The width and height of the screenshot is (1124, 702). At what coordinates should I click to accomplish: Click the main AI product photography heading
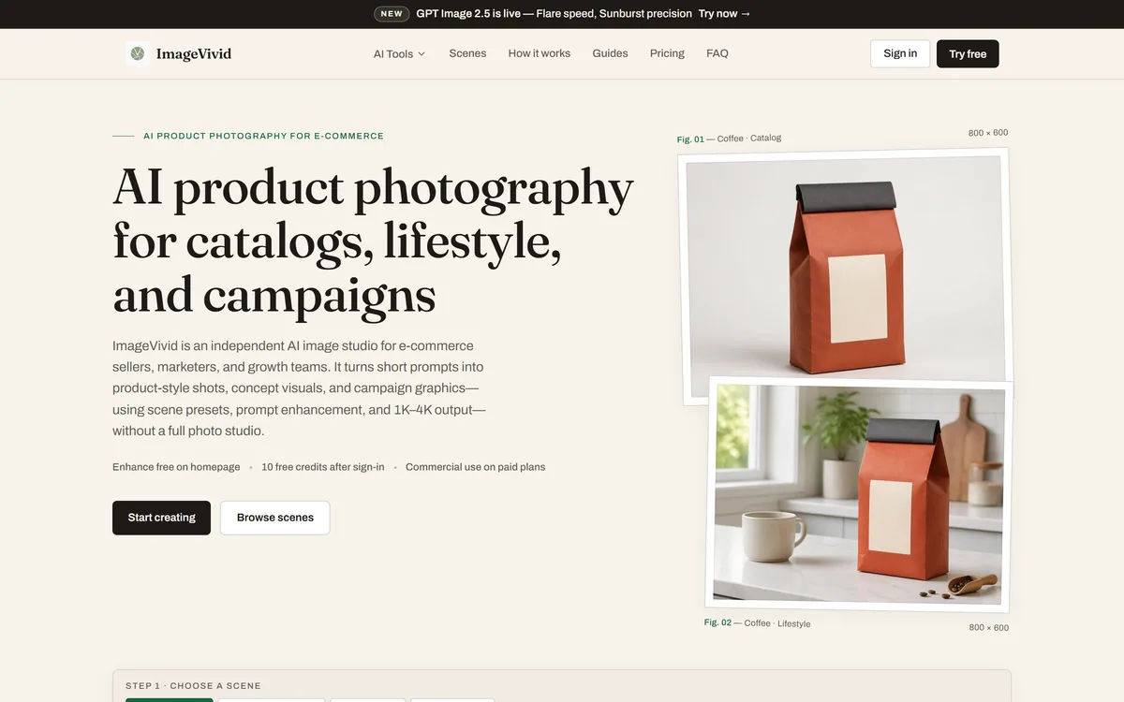pyautogui.click(x=373, y=241)
